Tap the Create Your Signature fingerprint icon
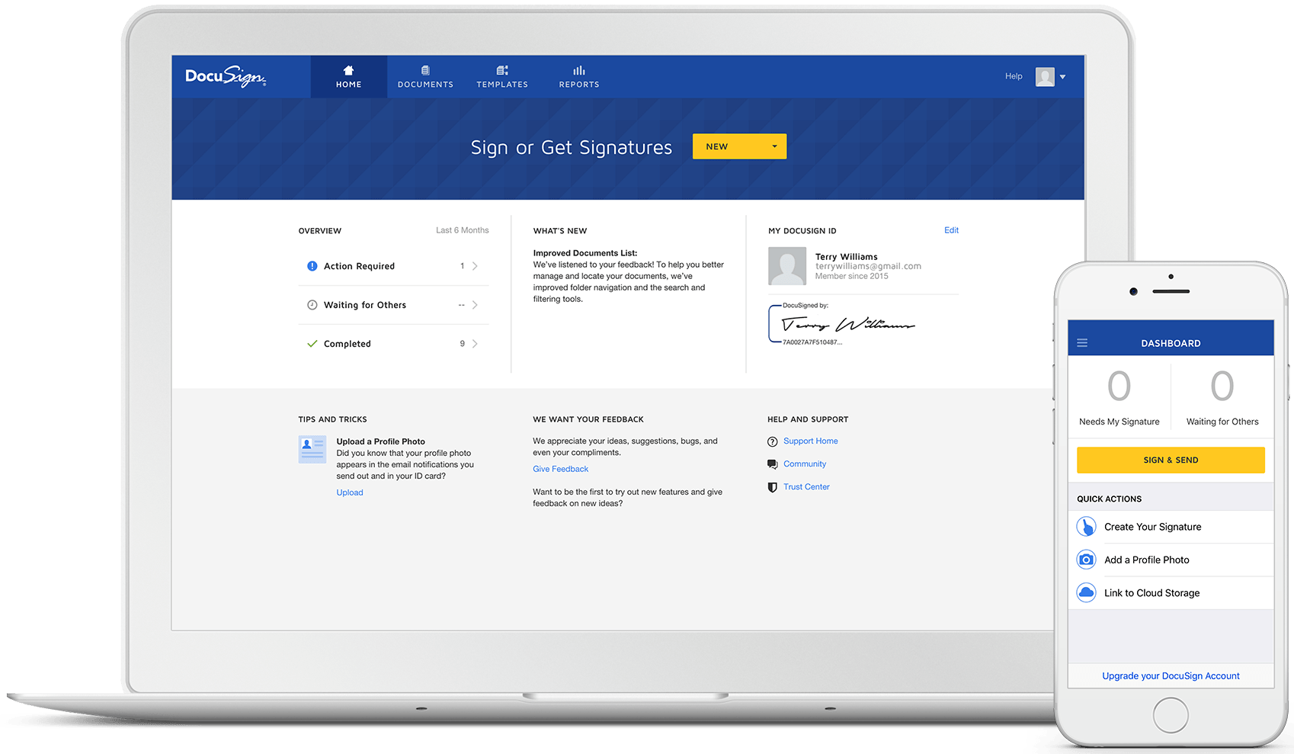 pyautogui.click(x=1086, y=526)
